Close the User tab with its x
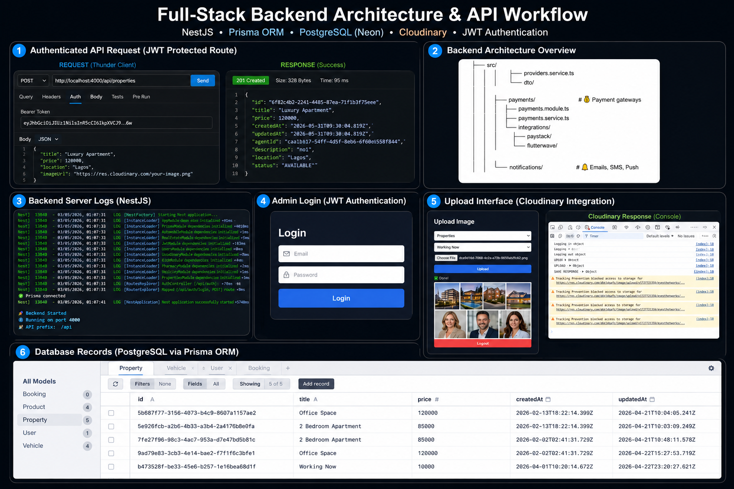 [x=230, y=368]
